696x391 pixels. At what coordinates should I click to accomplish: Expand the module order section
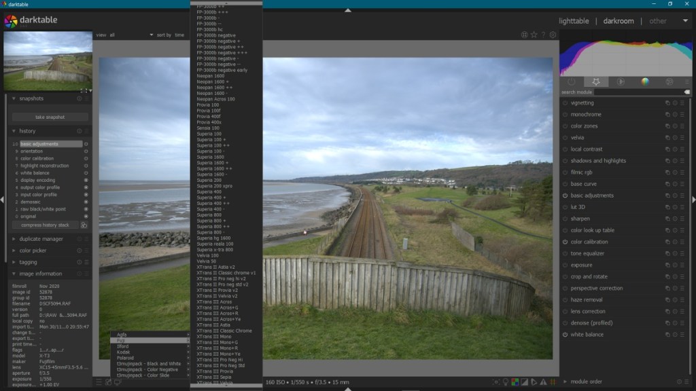coord(586,381)
